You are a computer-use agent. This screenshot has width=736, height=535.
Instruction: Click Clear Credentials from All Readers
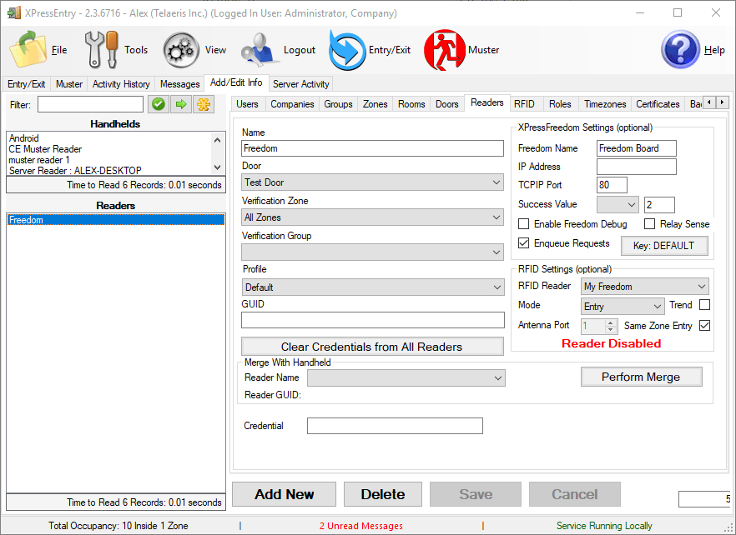373,346
